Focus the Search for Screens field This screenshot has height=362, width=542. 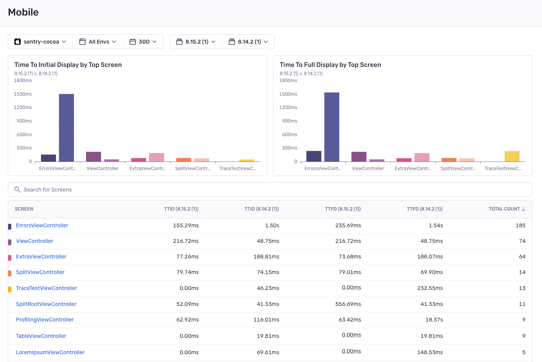click(x=270, y=190)
